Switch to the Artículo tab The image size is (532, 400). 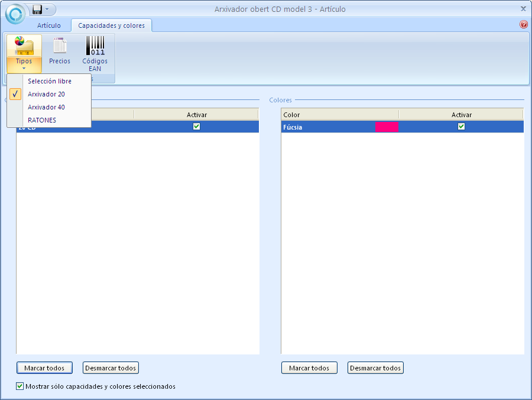[x=49, y=25]
